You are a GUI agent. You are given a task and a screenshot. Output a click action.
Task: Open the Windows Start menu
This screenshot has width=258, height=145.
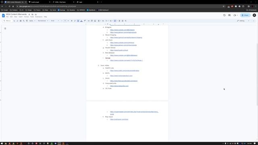pyautogui.click(x=2, y=143)
